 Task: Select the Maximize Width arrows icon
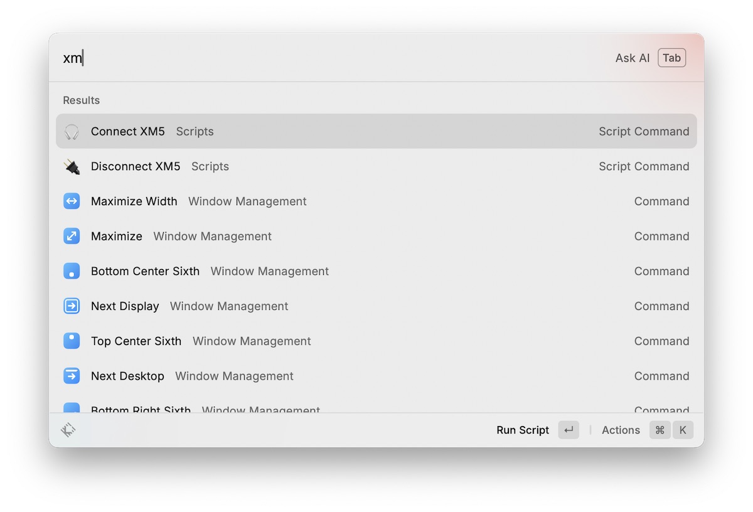pyautogui.click(x=72, y=201)
